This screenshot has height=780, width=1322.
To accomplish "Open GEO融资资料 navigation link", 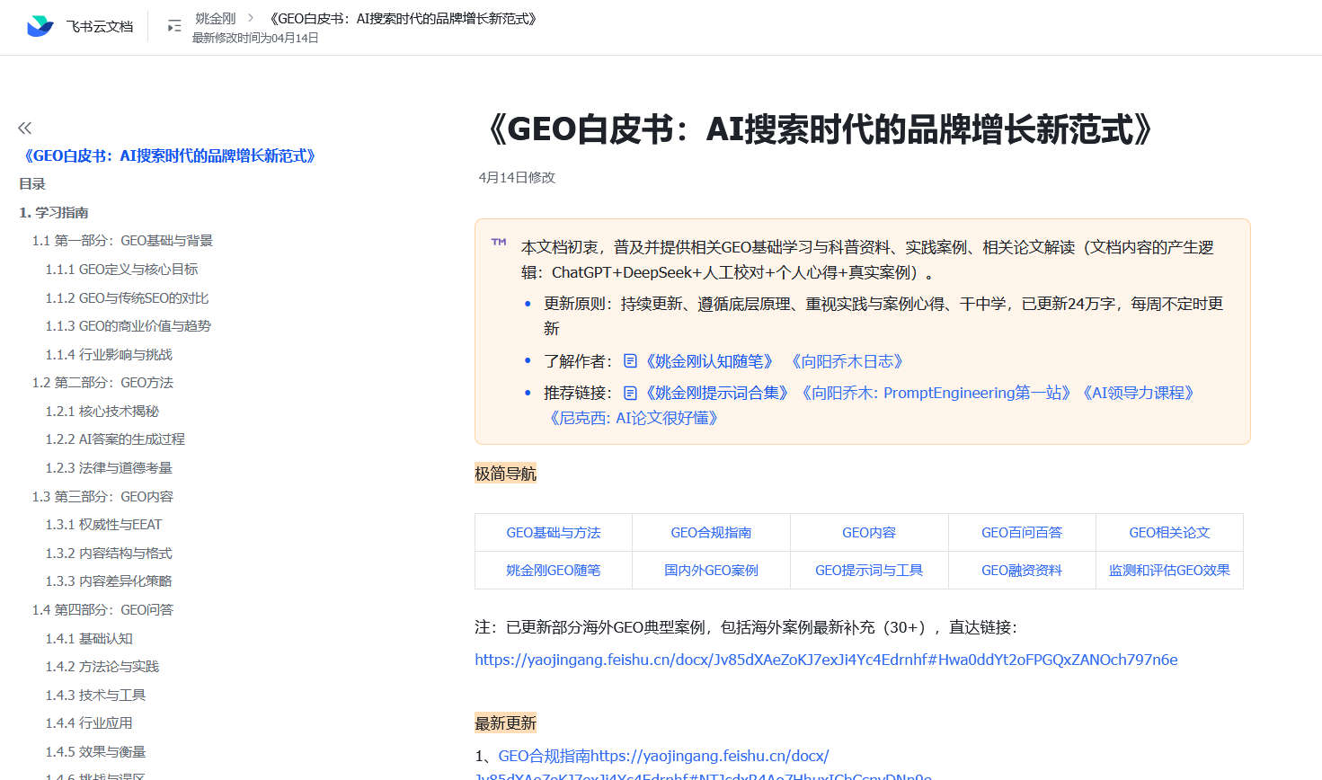I will [1022, 571].
